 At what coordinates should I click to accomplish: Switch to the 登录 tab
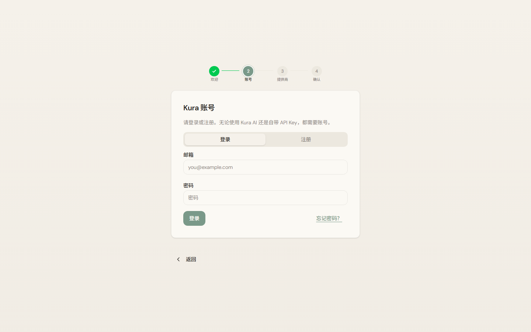(225, 139)
